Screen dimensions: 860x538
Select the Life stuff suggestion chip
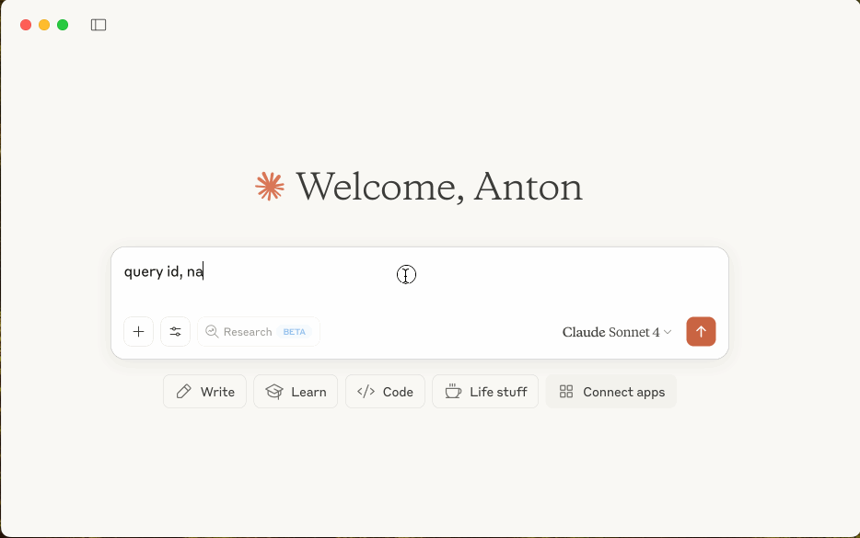[485, 392]
